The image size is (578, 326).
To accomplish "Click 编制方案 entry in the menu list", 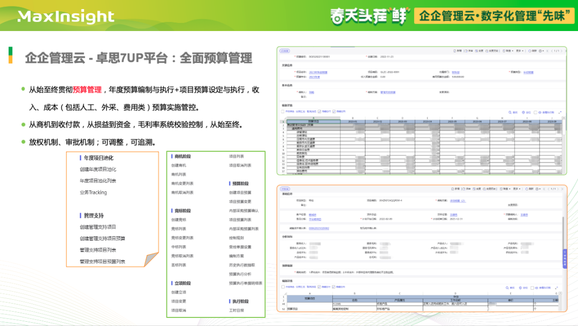I will [237, 256].
